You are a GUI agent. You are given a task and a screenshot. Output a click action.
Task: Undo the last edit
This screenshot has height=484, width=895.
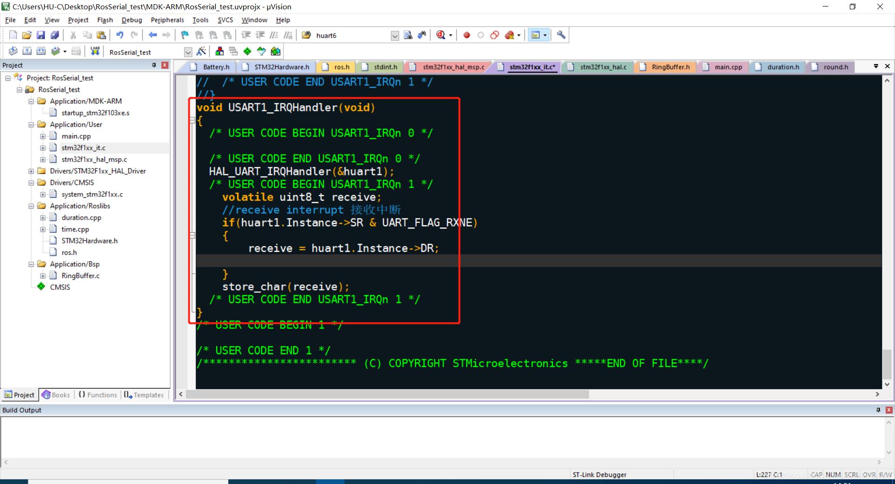coord(120,35)
